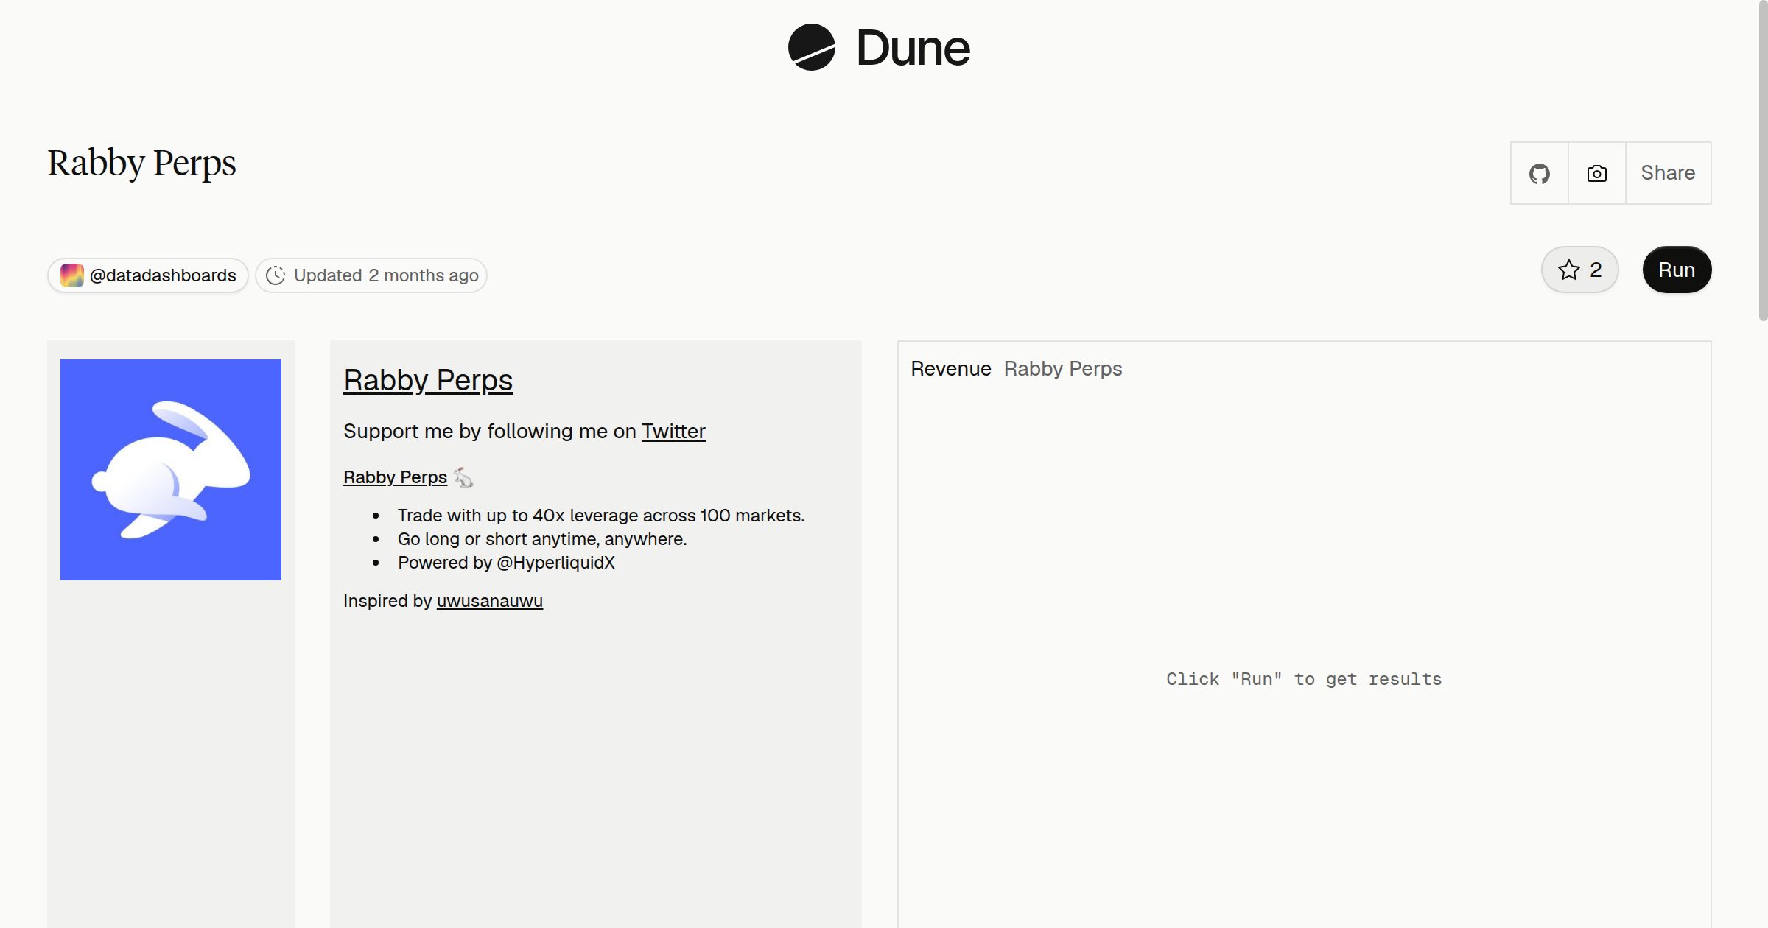The image size is (1768, 928).
Task: Open the uwusanauwu link
Action: click(490, 601)
